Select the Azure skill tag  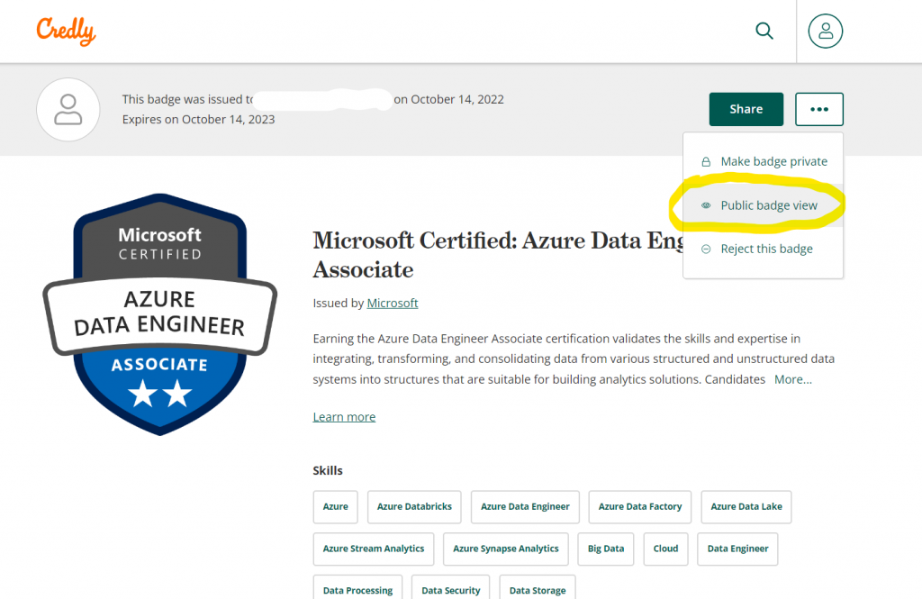335,506
